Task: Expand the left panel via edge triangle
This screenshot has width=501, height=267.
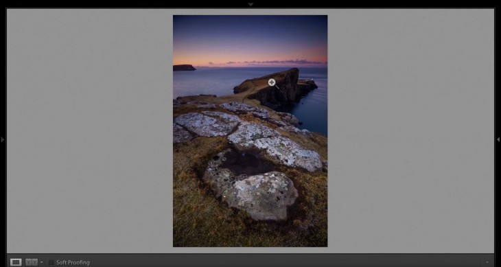Action: pos(3,139)
